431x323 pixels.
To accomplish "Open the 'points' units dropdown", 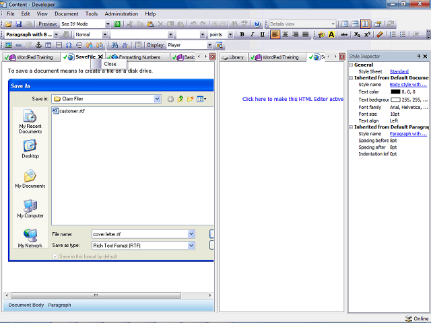I will [230, 34].
